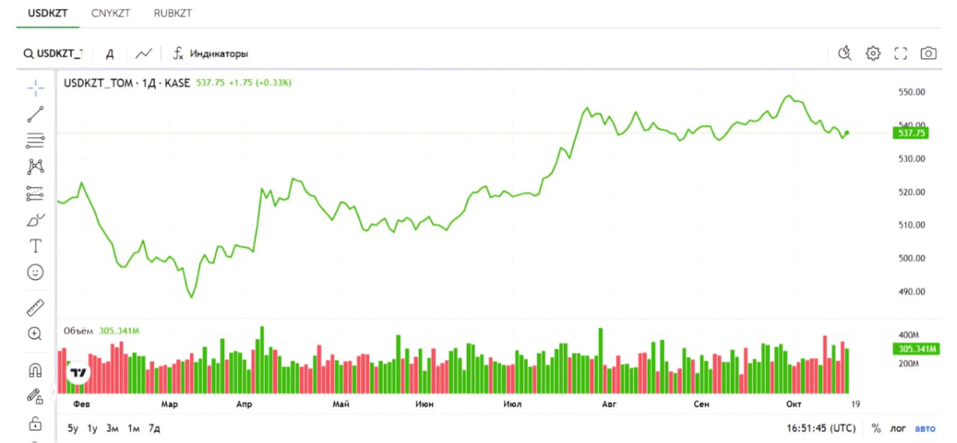
Task: Open the chart style line-type dropdown
Action: coord(144,53)
